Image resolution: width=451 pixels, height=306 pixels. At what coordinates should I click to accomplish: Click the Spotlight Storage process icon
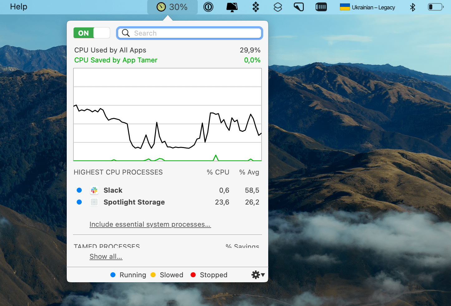pos(94,202)
